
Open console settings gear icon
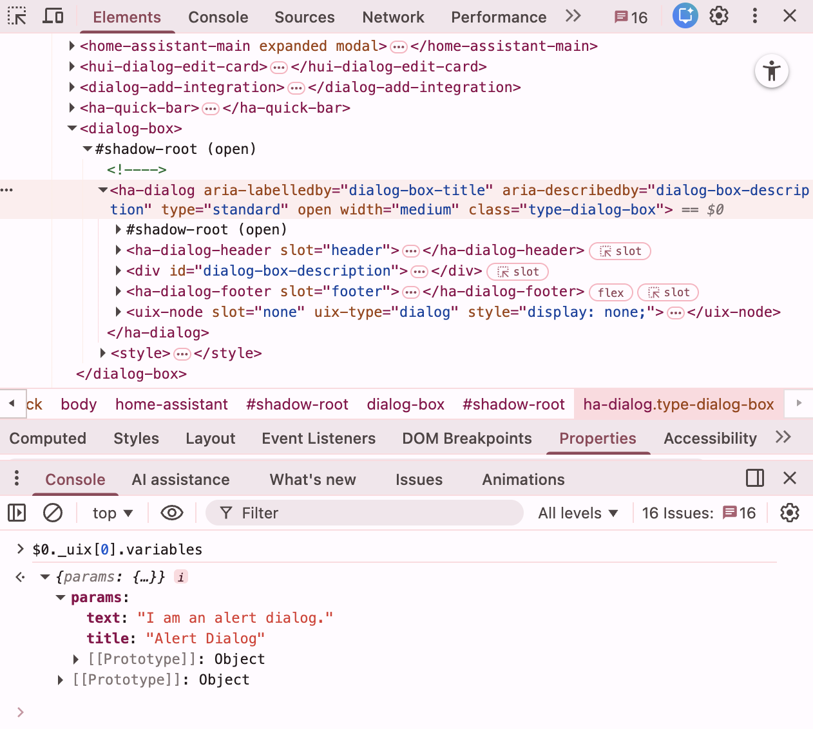coord(789,513)
